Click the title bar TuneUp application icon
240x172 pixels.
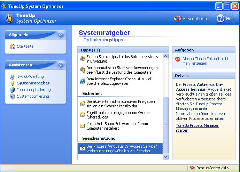pyautogui.click(x=4, y=6)
